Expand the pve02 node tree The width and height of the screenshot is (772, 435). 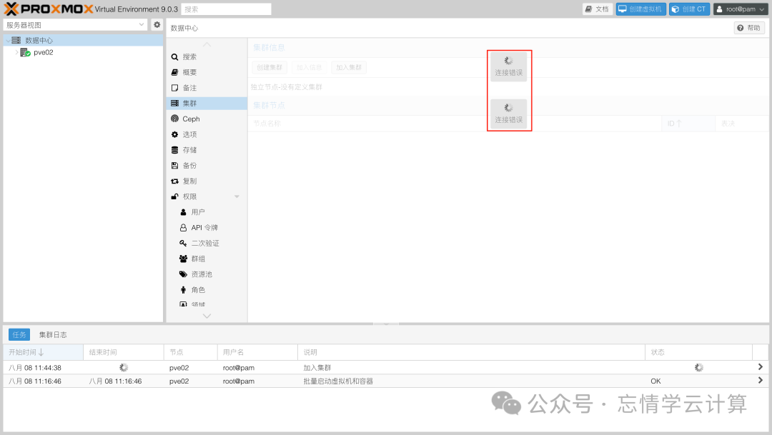click(x=16, y=52)
